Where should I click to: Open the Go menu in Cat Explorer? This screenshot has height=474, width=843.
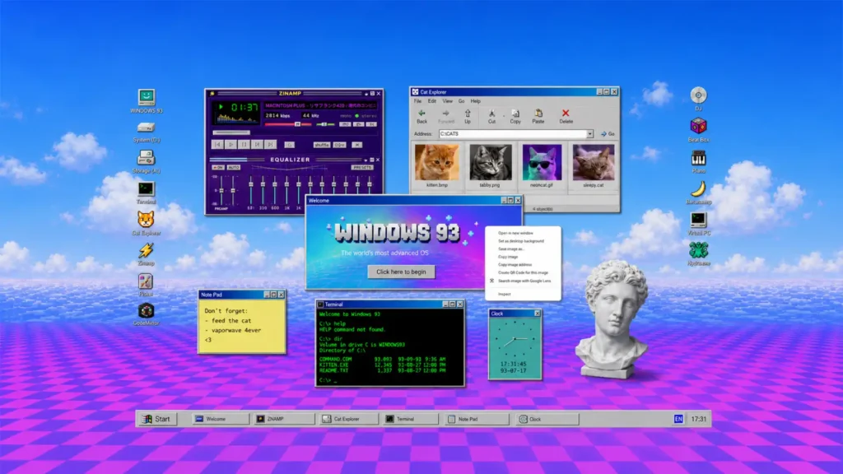[461, 101]
